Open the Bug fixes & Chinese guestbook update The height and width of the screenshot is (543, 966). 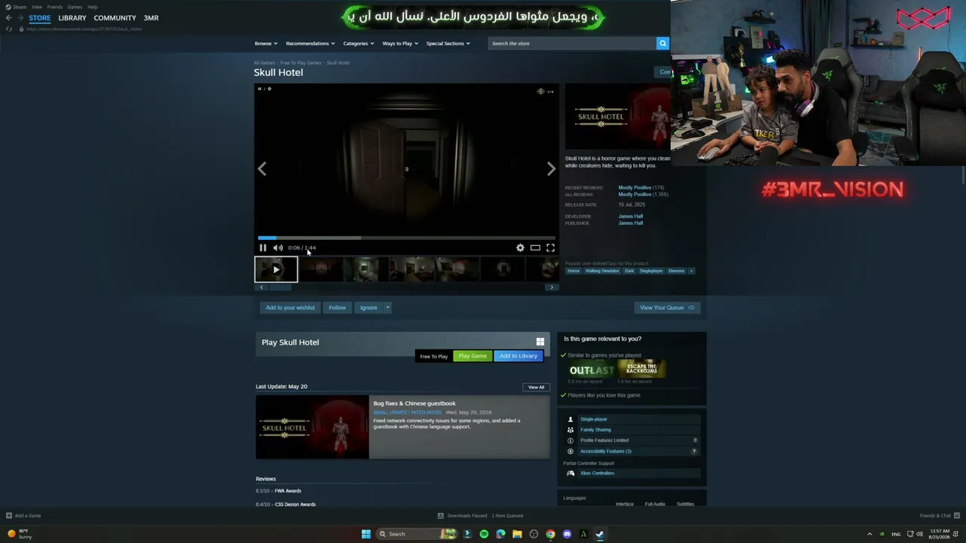[414, 403]
